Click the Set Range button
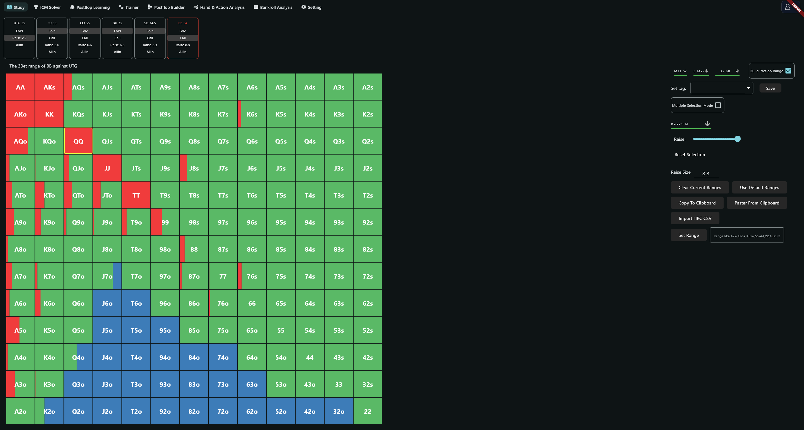 pos(689,235)
